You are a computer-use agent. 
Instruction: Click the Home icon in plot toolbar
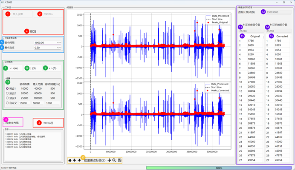(70, 160)
